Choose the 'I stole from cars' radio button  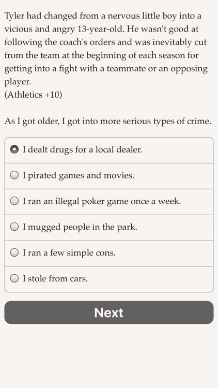14,278
